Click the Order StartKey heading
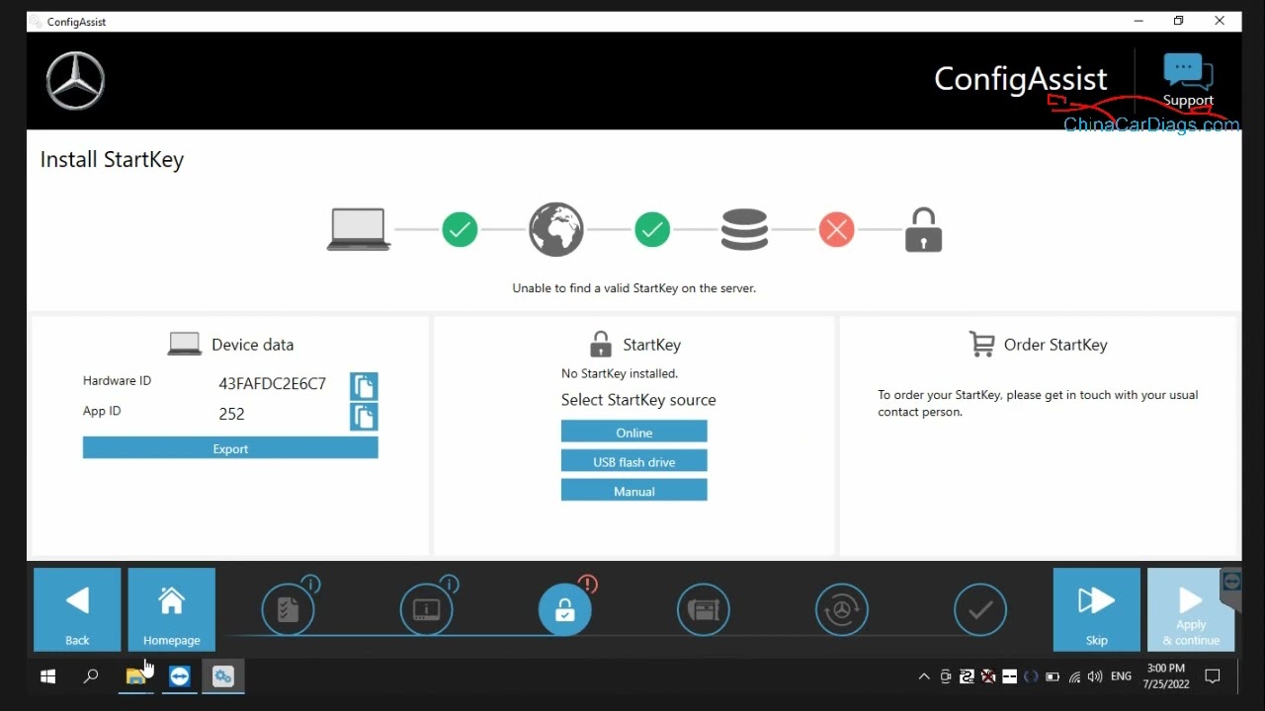 click(1055, 345)
